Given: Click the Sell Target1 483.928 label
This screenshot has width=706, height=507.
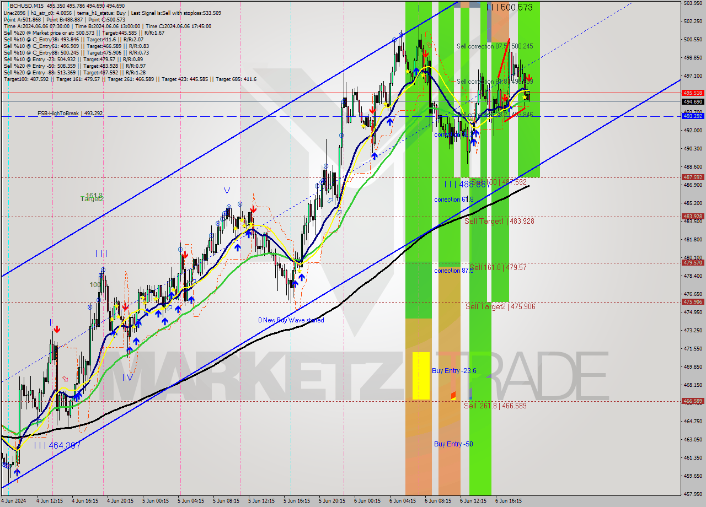Looking at the screenshot, I should point(500,221).
